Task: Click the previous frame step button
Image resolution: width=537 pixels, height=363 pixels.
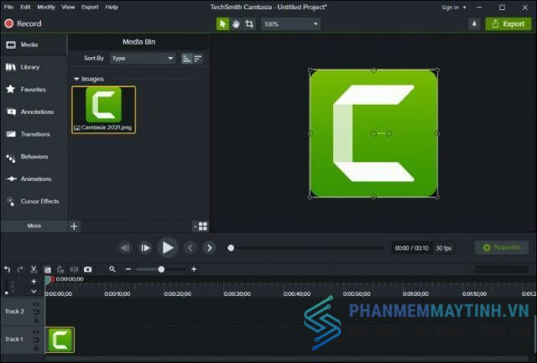Action: [x=125, y=247]
